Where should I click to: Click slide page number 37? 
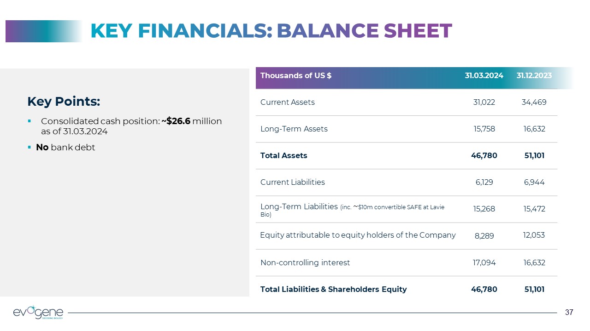tap(569, 313)
